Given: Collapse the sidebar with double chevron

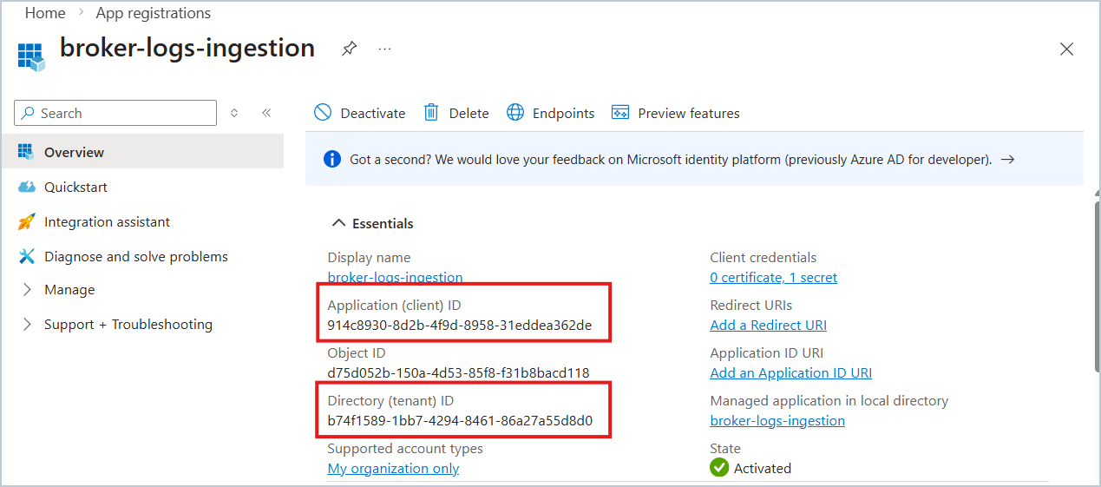Looking at the screenshot, I should 266,113.
